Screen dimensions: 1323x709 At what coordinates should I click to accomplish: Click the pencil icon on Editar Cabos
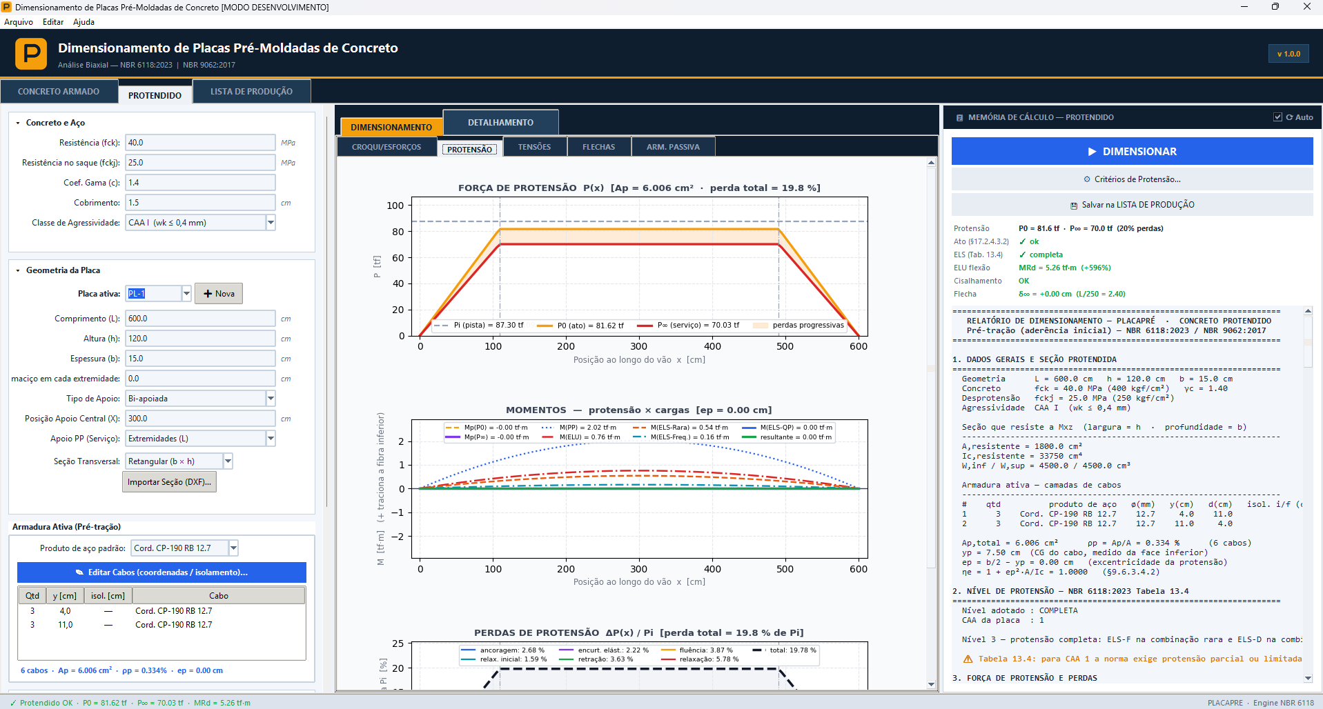tap(79, 572)
